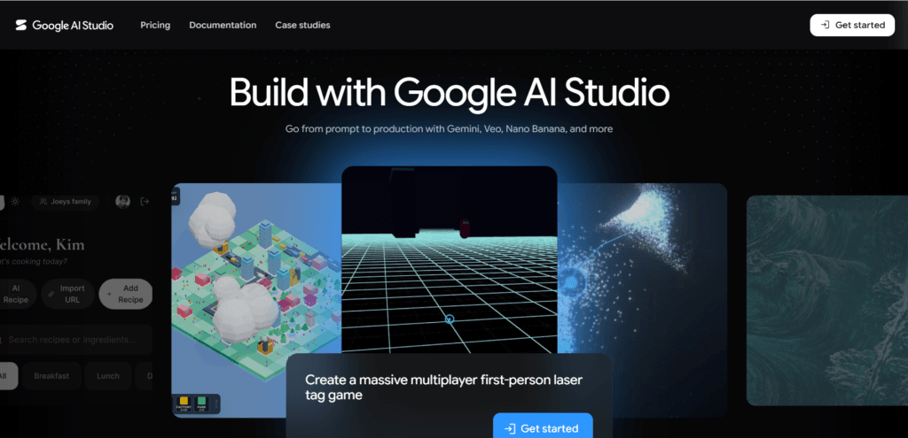Open the teal swirl texture card
This screenshot has height=438, width=908.
click(827, 301)
